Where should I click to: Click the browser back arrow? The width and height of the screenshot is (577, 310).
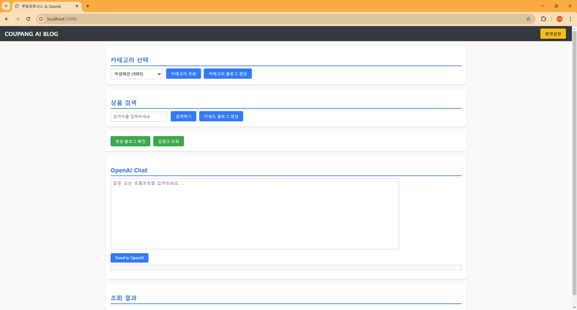click(7, 19)
